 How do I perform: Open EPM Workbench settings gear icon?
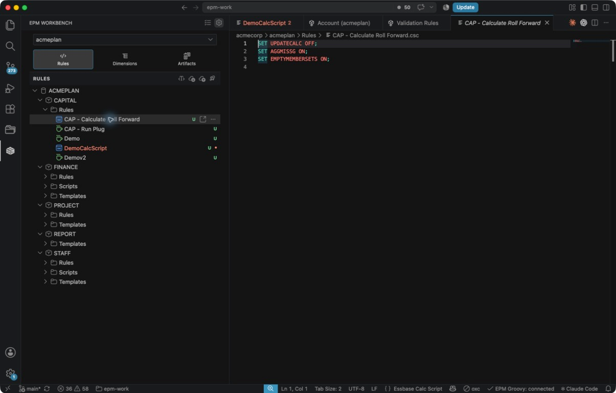(219, 23)
